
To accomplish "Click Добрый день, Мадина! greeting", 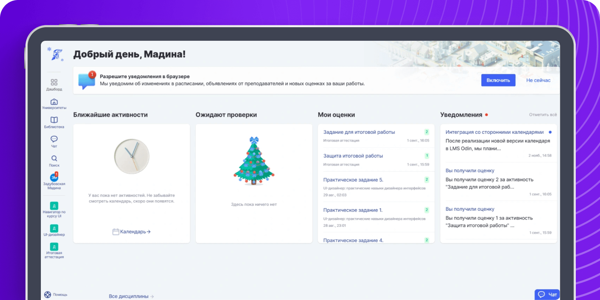I will [x=129, y=54].
